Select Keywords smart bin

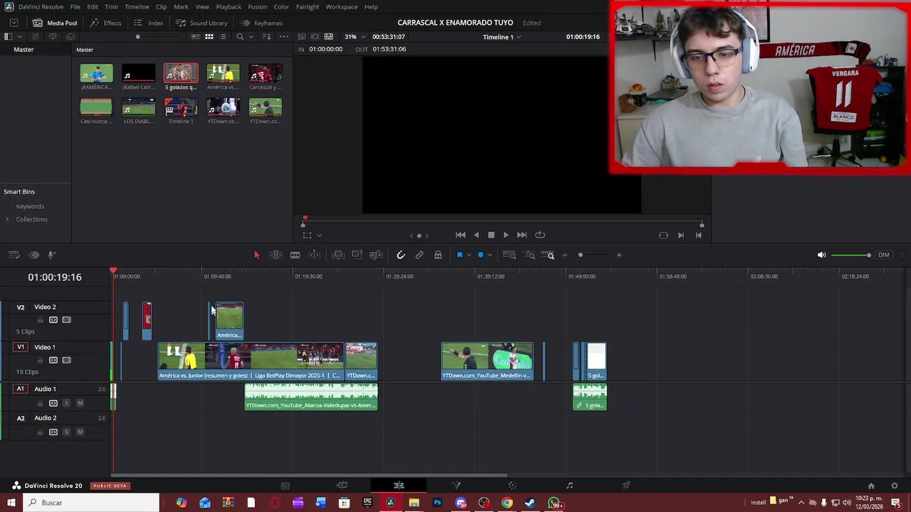30,206
